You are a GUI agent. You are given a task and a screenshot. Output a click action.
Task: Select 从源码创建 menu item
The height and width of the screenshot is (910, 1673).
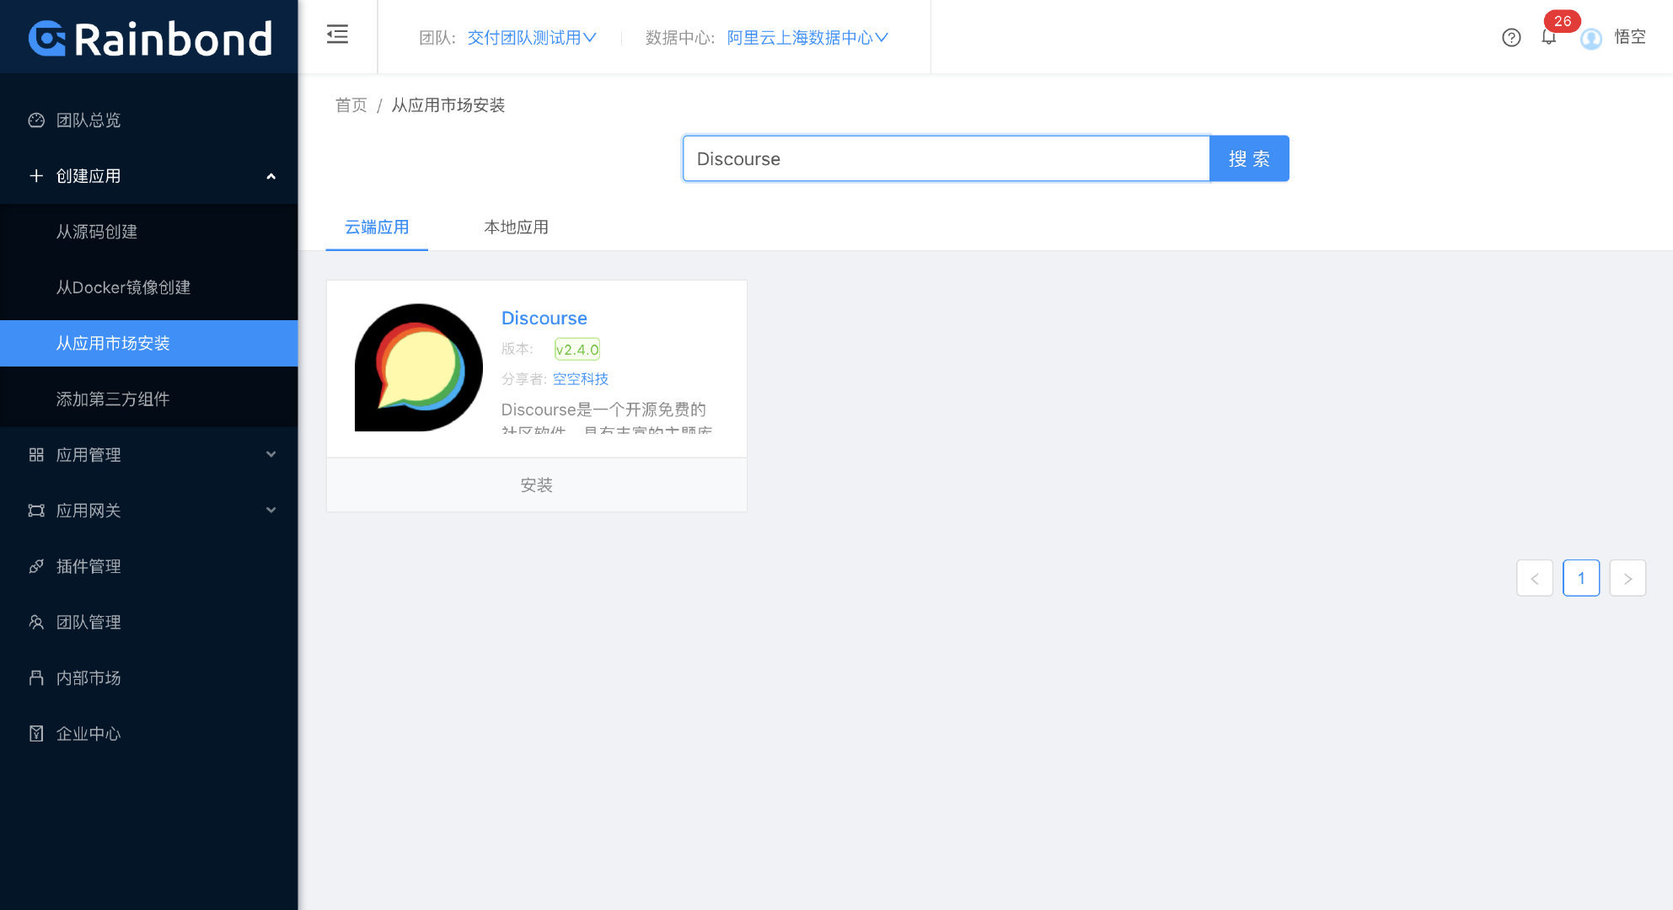click(x=96, y=232)
